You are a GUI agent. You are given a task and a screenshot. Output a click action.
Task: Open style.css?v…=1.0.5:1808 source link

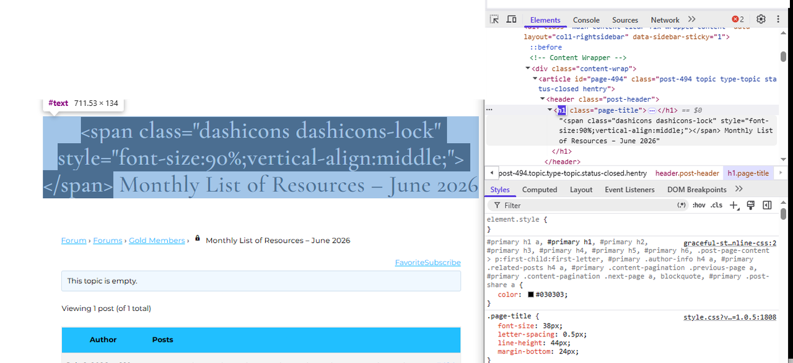730,317
